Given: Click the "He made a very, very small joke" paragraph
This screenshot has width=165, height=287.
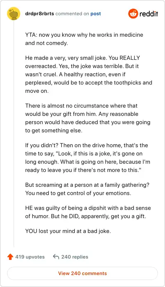Looking at the screenshot, I should [89, 74].
